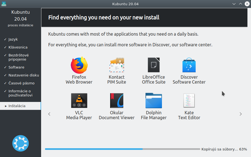The image size is (251, 157).
Task: Select the Kontact PIM Suite icon
Action: point(117,65)
